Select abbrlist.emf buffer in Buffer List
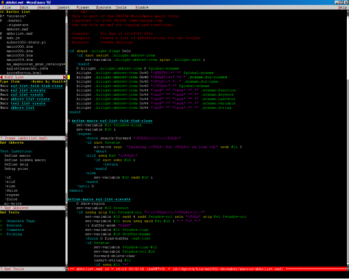The height and width of the screenshot is (279, 349). 20,33
